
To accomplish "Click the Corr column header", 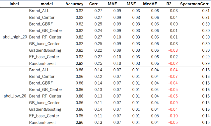I will pyautogui.click(x=93, y=4).
